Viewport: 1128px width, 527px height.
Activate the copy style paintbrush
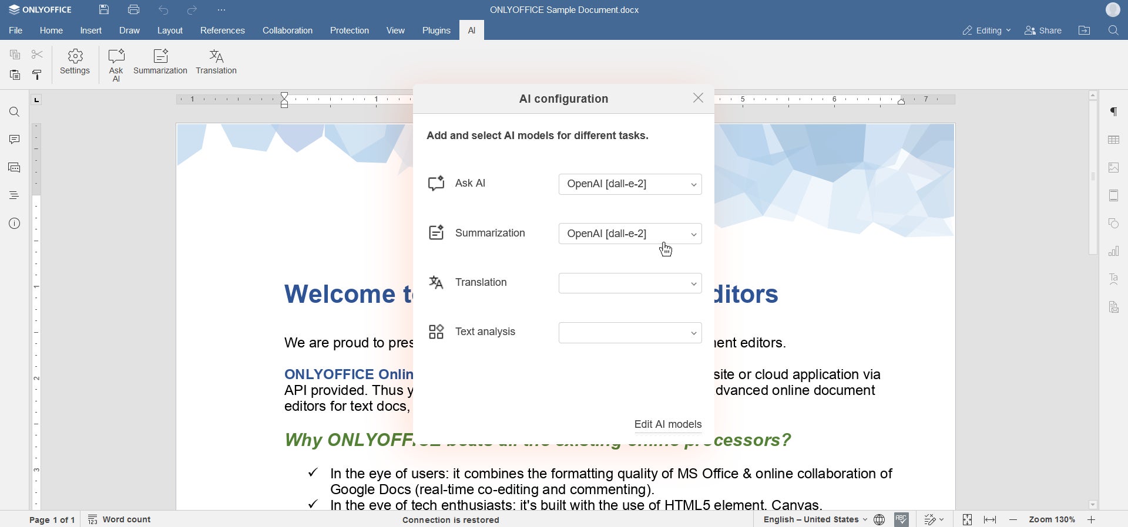37,75
